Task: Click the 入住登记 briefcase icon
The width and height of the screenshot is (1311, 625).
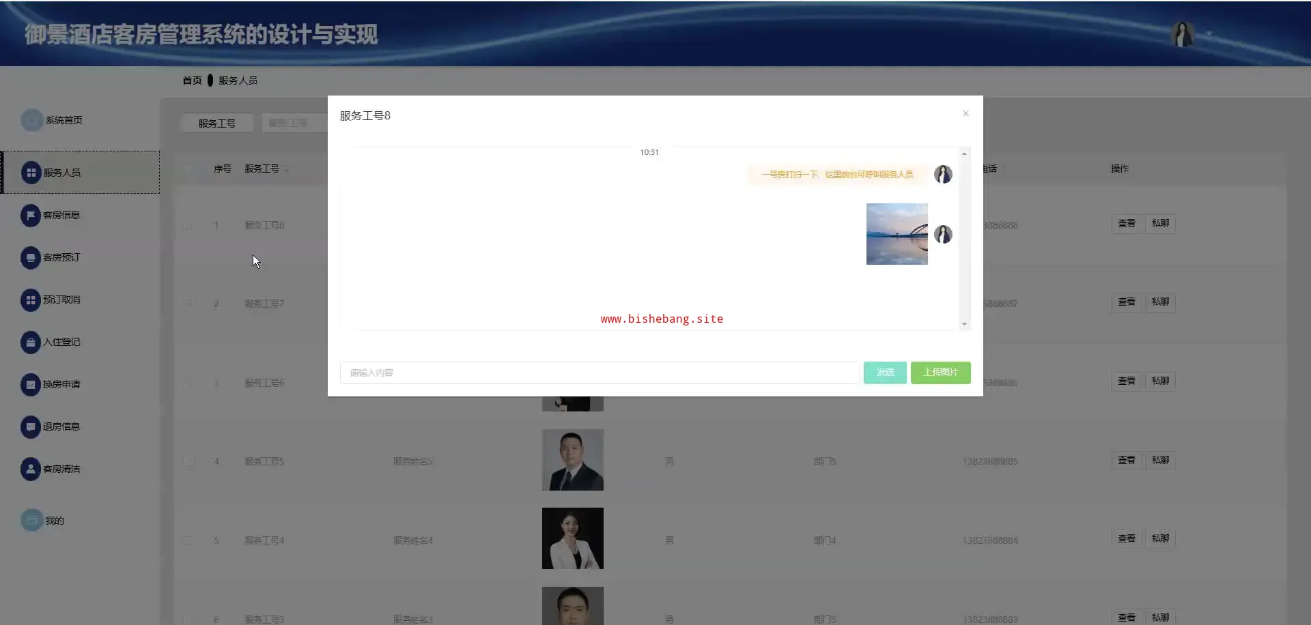Action: pyautogui.click(x=31, y=342)
